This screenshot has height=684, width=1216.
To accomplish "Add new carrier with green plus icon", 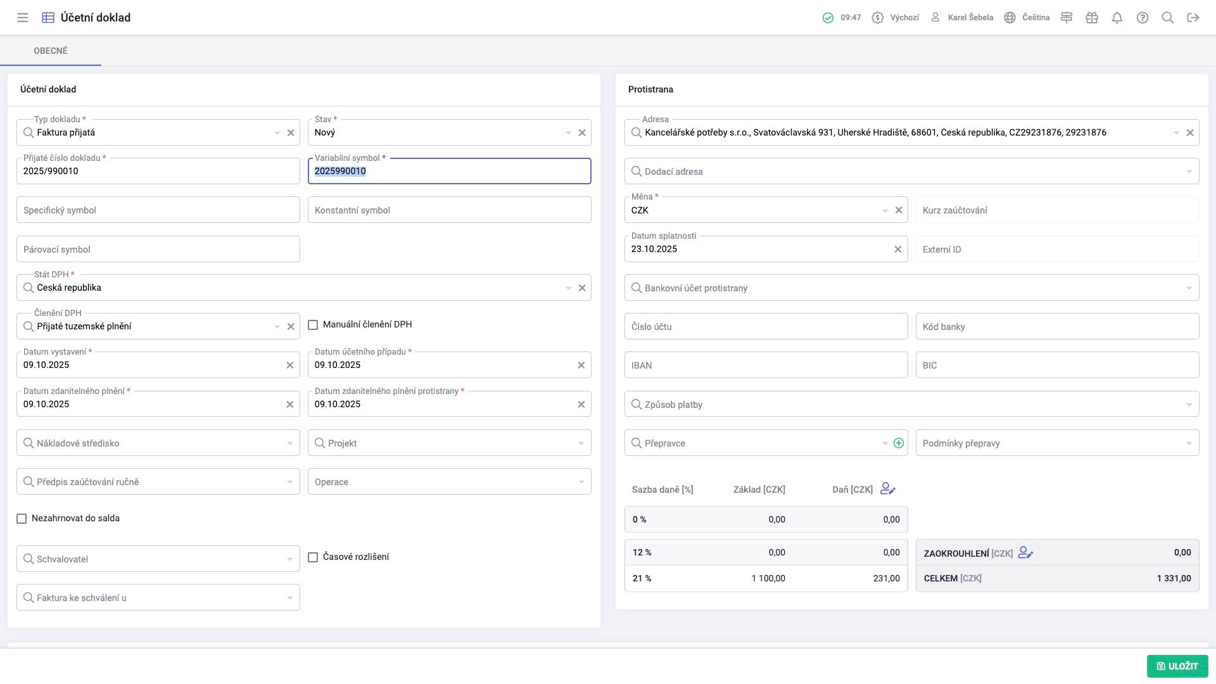I will click(x=898, y=443).
